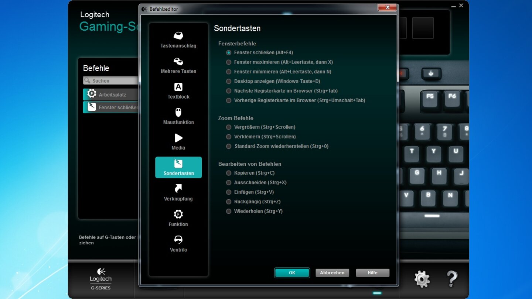Image resolution: width=532 pixels, height=299 pixels.
Task: Select Fenster schließen command in Befehle list
Action: click(x=111, y=107)
